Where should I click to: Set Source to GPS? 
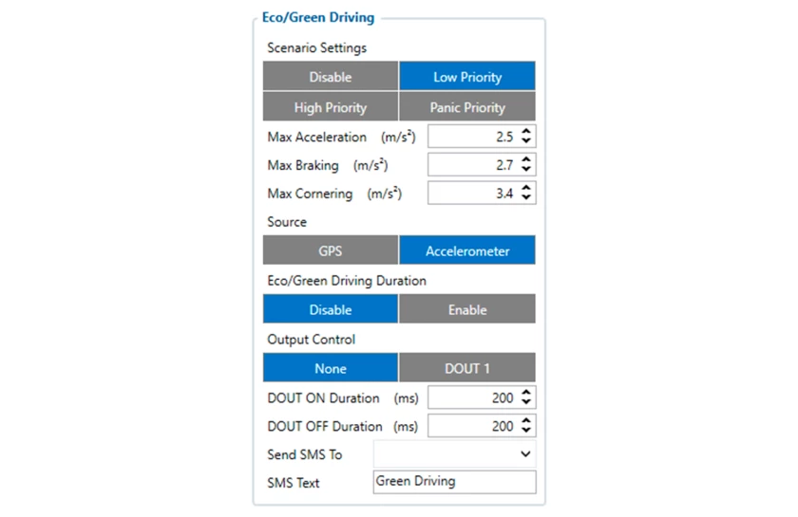pyautogui.click(x=331, y=250)
